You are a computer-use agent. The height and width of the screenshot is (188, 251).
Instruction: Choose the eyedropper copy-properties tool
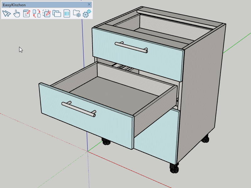(x=47, y=13)
